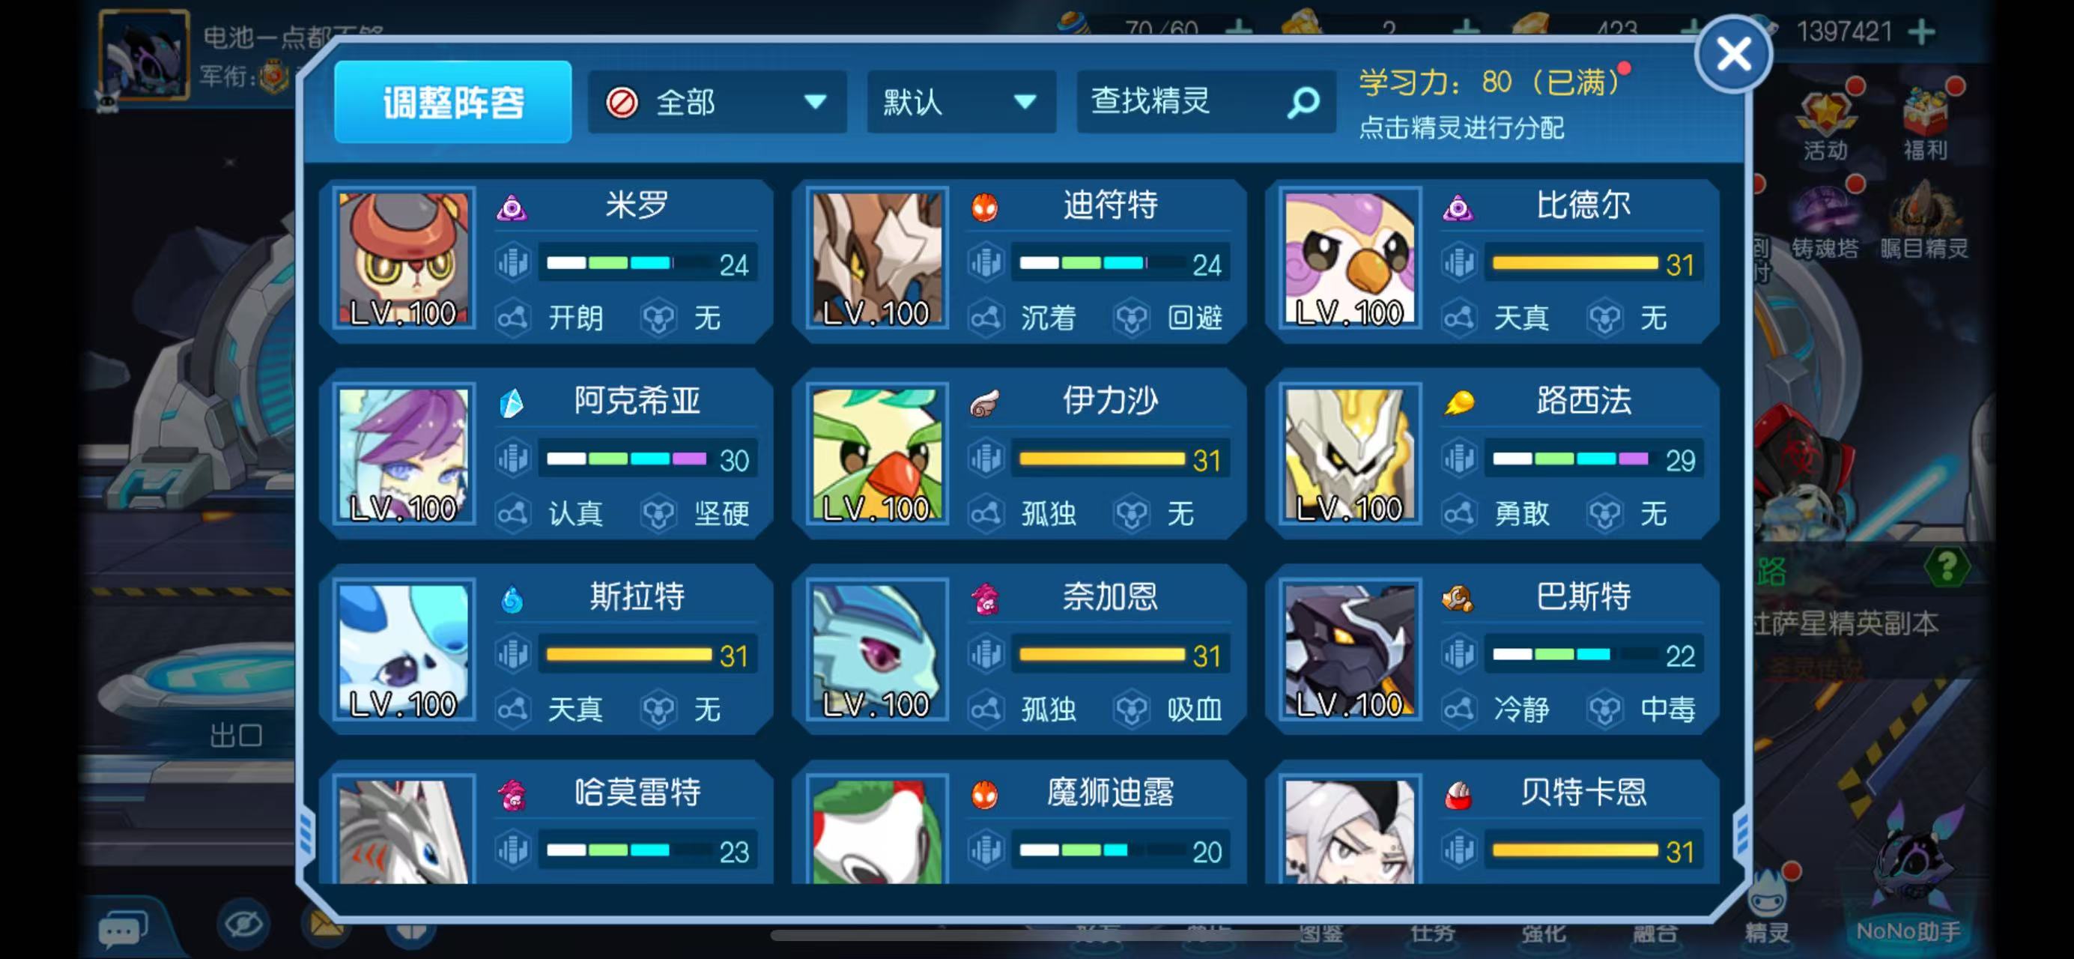Open the 全部 attribute filter dropdown
The height and width of the screenshot is (959, 2074).
click(718, 102)
